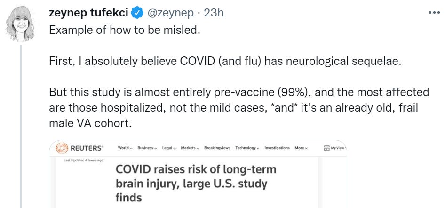Click the 23h tweet timestamp
The width and height of the screenshot is (445, 208).
[x=214, y=13]
